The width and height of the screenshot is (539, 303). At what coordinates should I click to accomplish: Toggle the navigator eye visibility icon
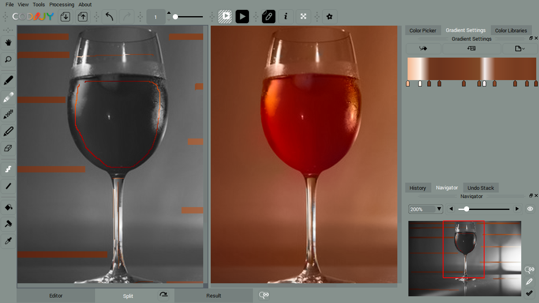(530, 209)
